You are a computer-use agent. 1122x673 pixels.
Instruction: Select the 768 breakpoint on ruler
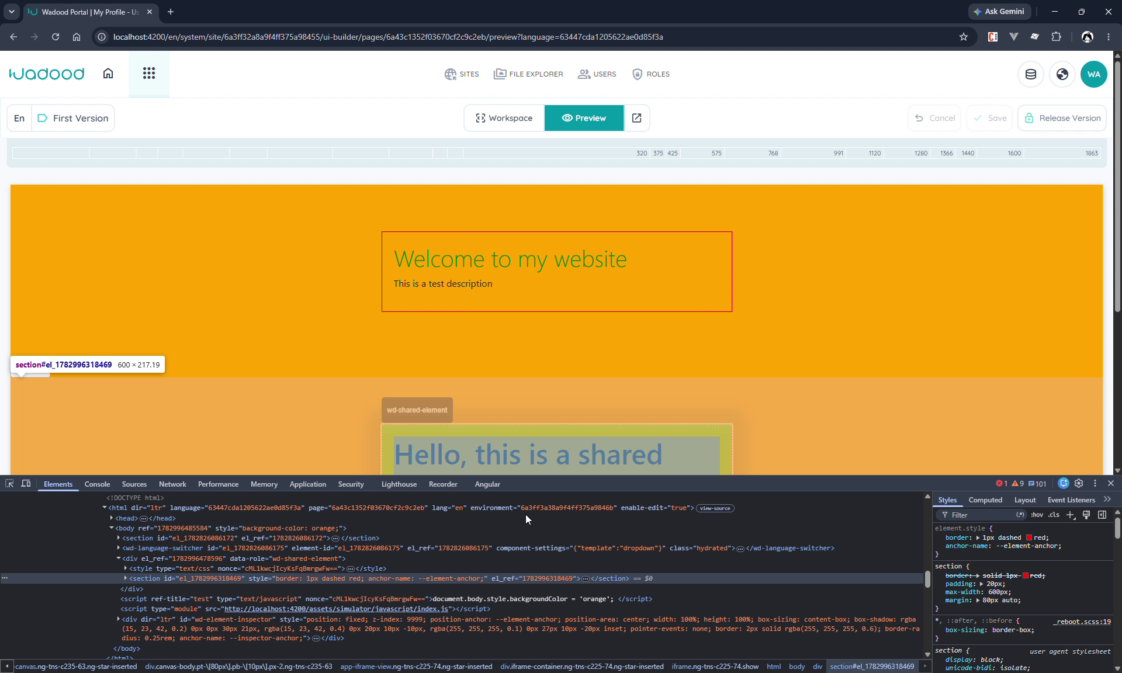[773, 153]
